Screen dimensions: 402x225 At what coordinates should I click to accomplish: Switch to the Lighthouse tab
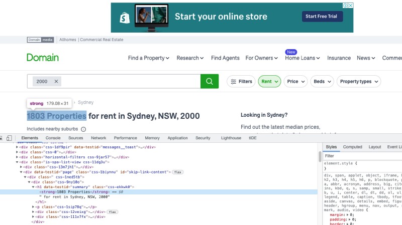pyautogui.click(x=231, y=138)
